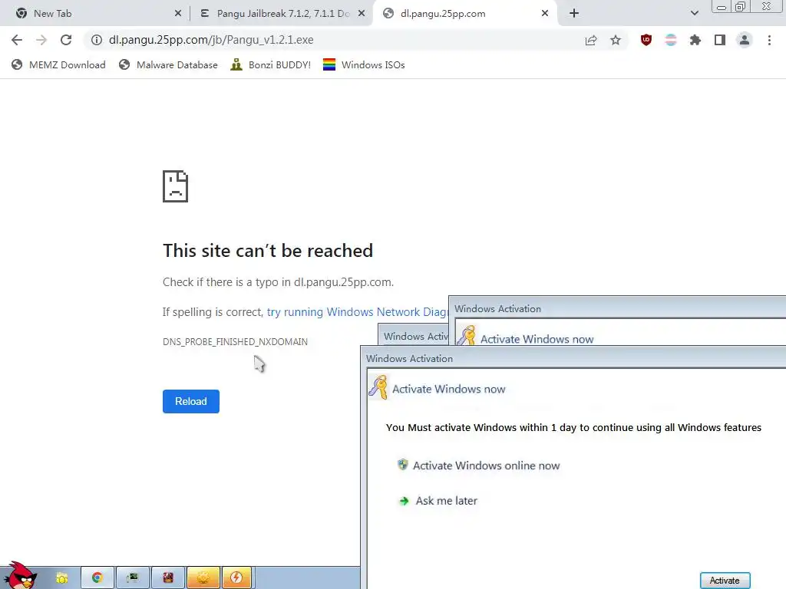Share this page icon
Screen dimensions: 786x589
591,40
